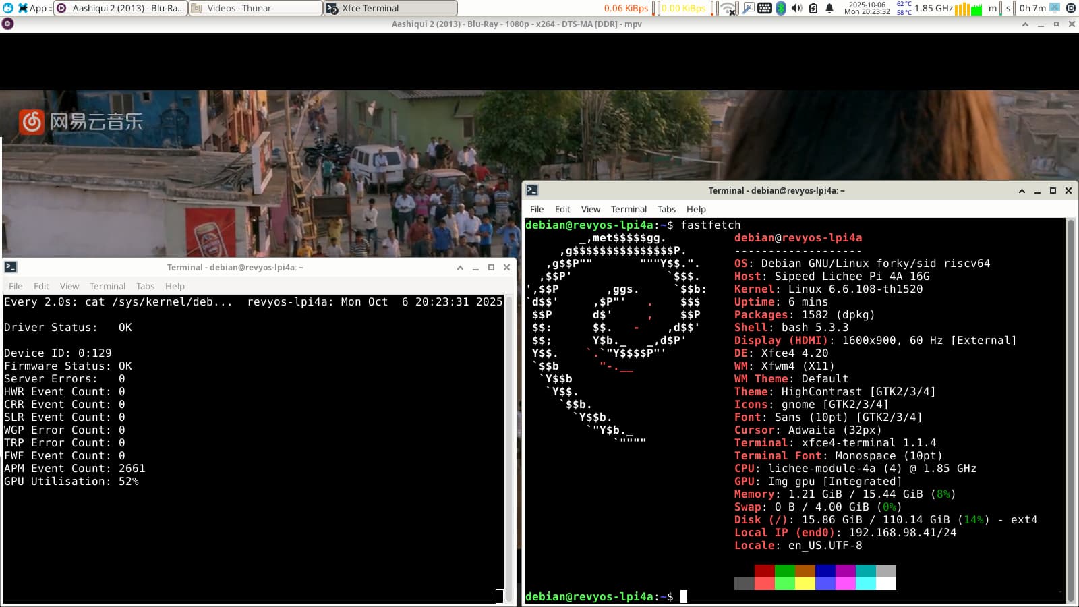Click the wireless network status icon
The image size is (1079, 607).
tap(728, 8)
